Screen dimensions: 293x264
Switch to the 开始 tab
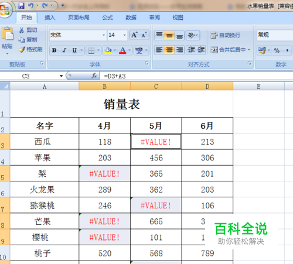coord(26,18)
